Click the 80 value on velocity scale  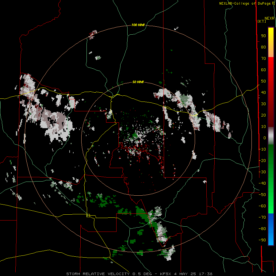pyautogui.click(x=263, y=47)
